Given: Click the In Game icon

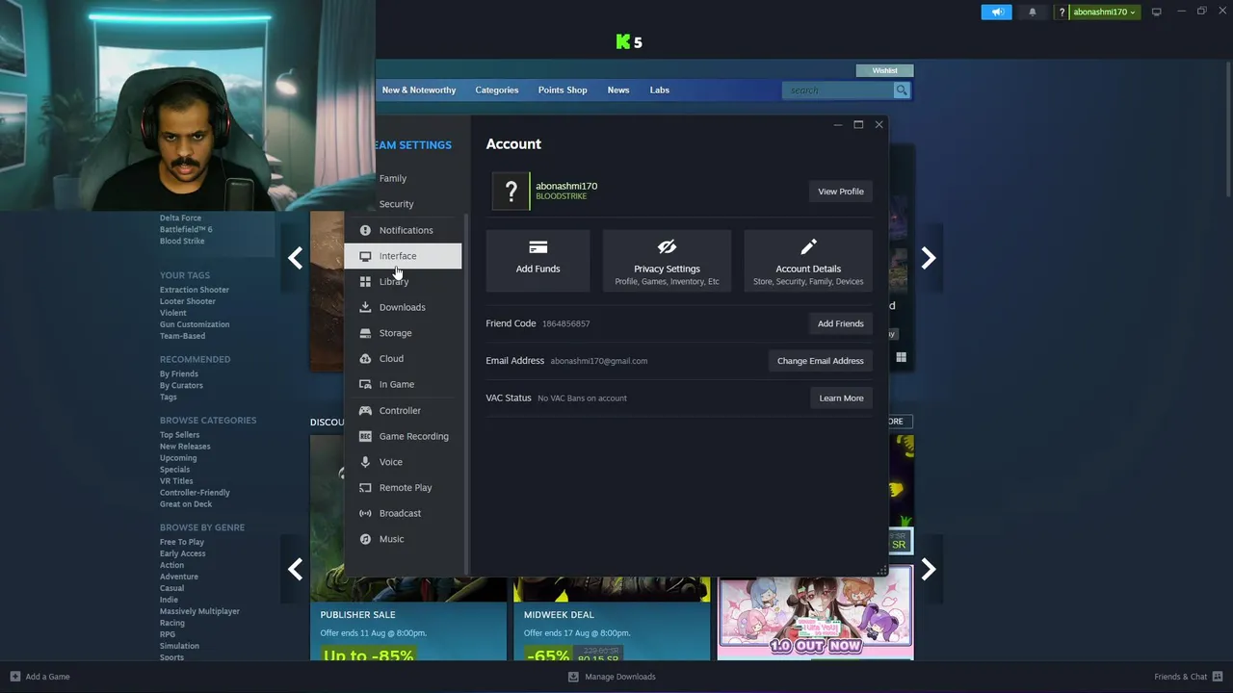Looking at the screenshot, I should coord(365,384).
